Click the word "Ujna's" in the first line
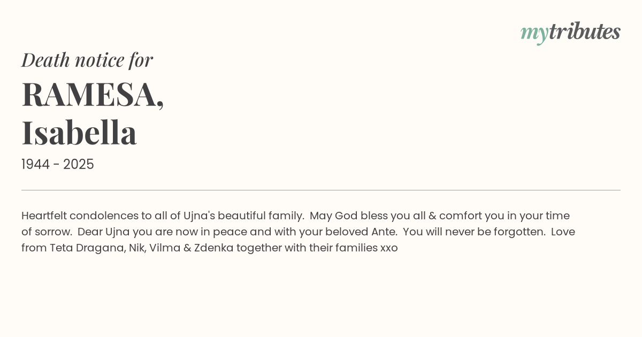This screenshot has height=337, width=642. (x=199, y=216)
